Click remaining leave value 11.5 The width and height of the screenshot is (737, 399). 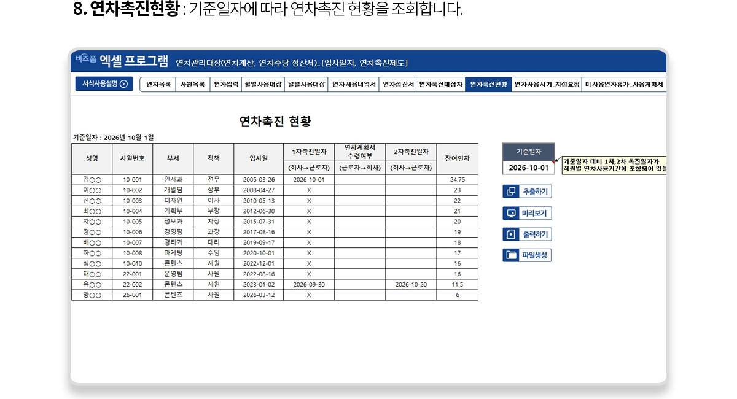pos(458,285)
